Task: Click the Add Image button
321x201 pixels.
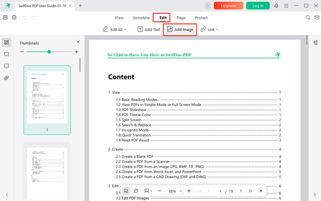Action: 180,29
